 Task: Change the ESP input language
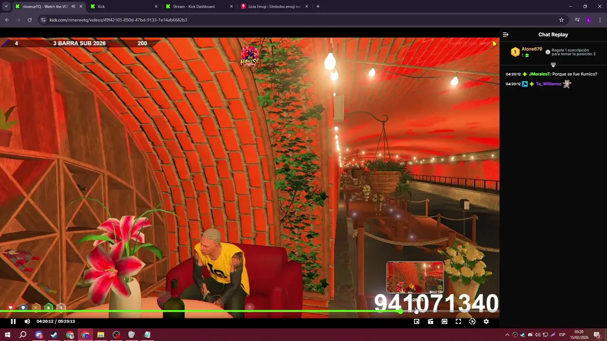click(x=562, y=335)
